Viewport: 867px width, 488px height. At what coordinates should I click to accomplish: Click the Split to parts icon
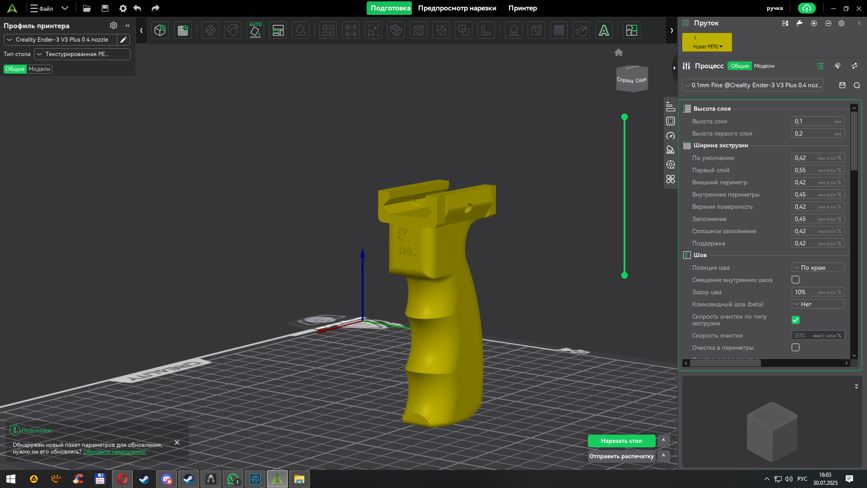tap(351, 30)
